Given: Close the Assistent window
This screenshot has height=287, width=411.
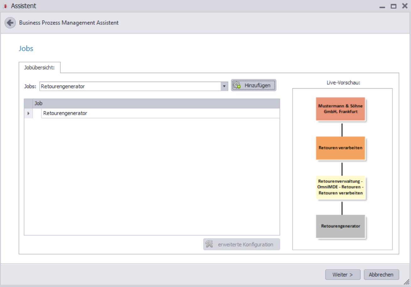Looking at the screenshot, I should (405, 6).
